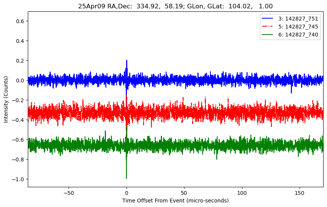This screenshot has height=207, width=327.
Task: Click the blue trace's positive peak near 0.2
Action: (127, 61)
